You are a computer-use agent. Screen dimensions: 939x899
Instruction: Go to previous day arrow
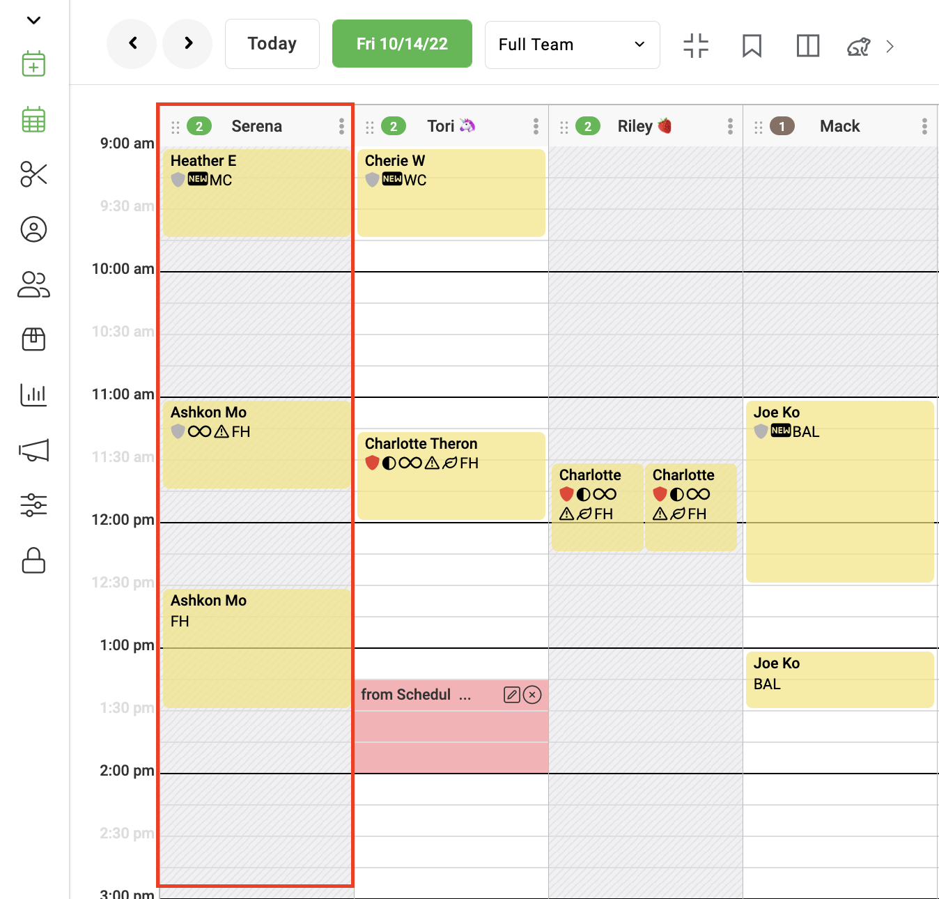(x=132, y=44)
